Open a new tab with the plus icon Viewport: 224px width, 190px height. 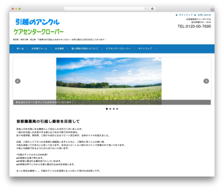click(x=212, y=10)
